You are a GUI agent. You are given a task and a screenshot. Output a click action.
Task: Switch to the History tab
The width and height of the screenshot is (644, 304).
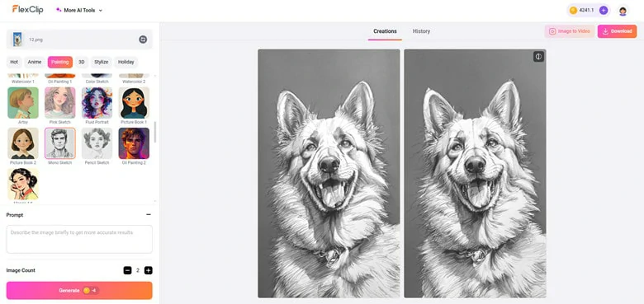pos(421,31)
